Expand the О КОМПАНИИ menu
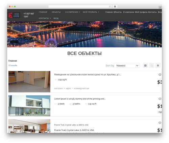This screenshot has height=143, width=169. click(x=73, y=12)
